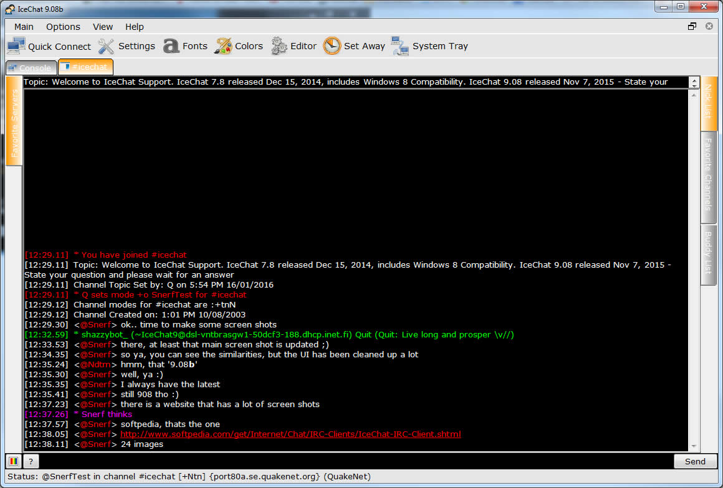Screen dimensions: 723x488
Task: Click the Quick Connect label
Action: click(59, 47)
